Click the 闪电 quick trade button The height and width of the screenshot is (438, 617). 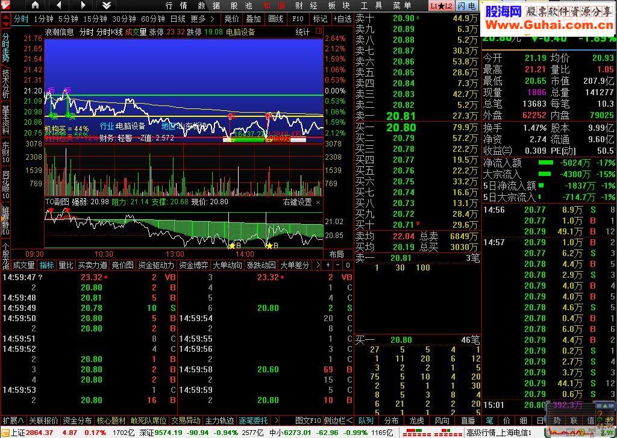tap(467, 5)
